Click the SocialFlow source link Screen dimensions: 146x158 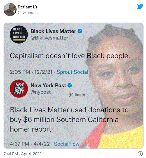(67, 144)
